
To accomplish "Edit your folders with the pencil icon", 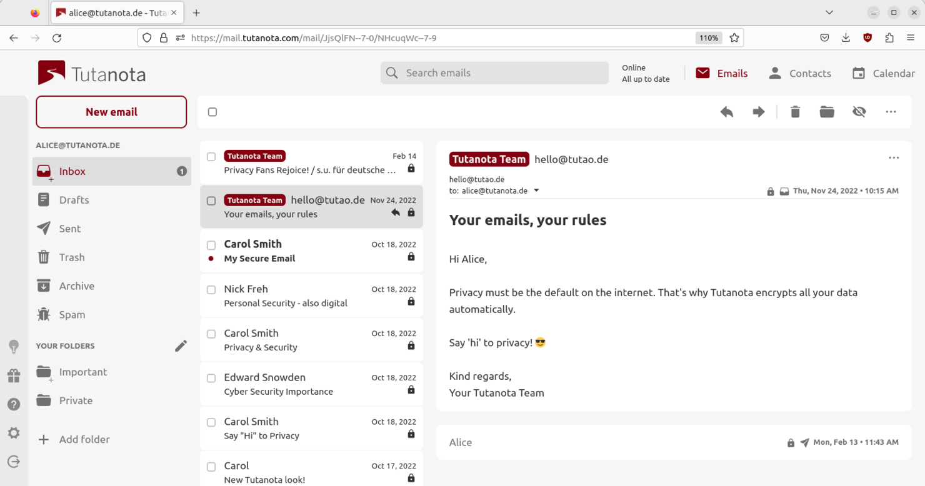I will pos(181,345).
